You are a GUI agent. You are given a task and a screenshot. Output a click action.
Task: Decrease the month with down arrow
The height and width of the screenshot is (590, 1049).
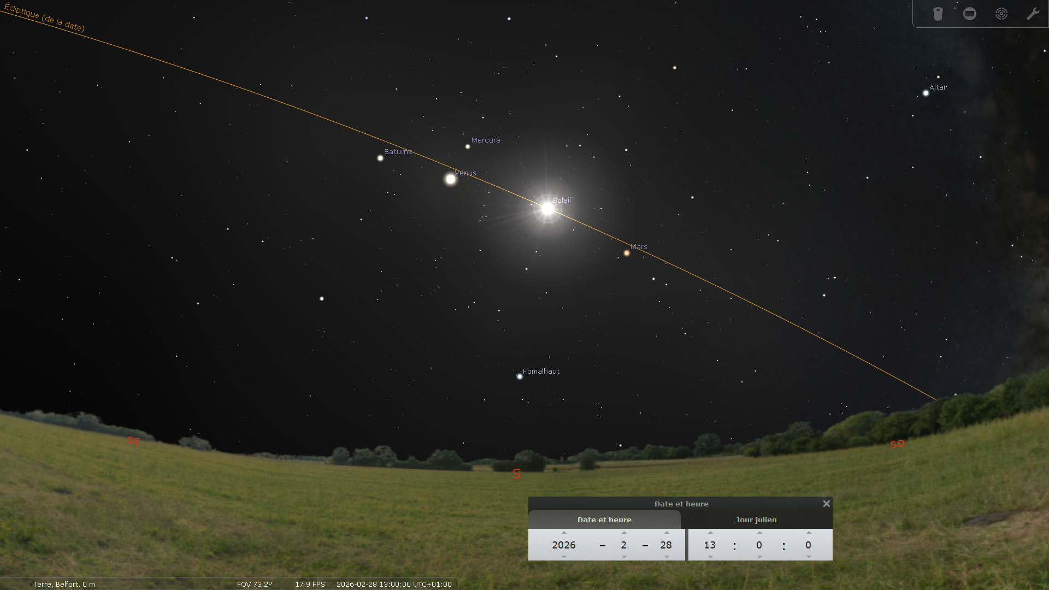[x=624, y=557]
